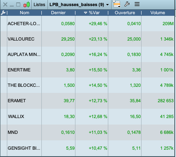The height and width of the screenshot is (157, 176).
Task: Sort by the Volume column header
Action: point(158,13)
